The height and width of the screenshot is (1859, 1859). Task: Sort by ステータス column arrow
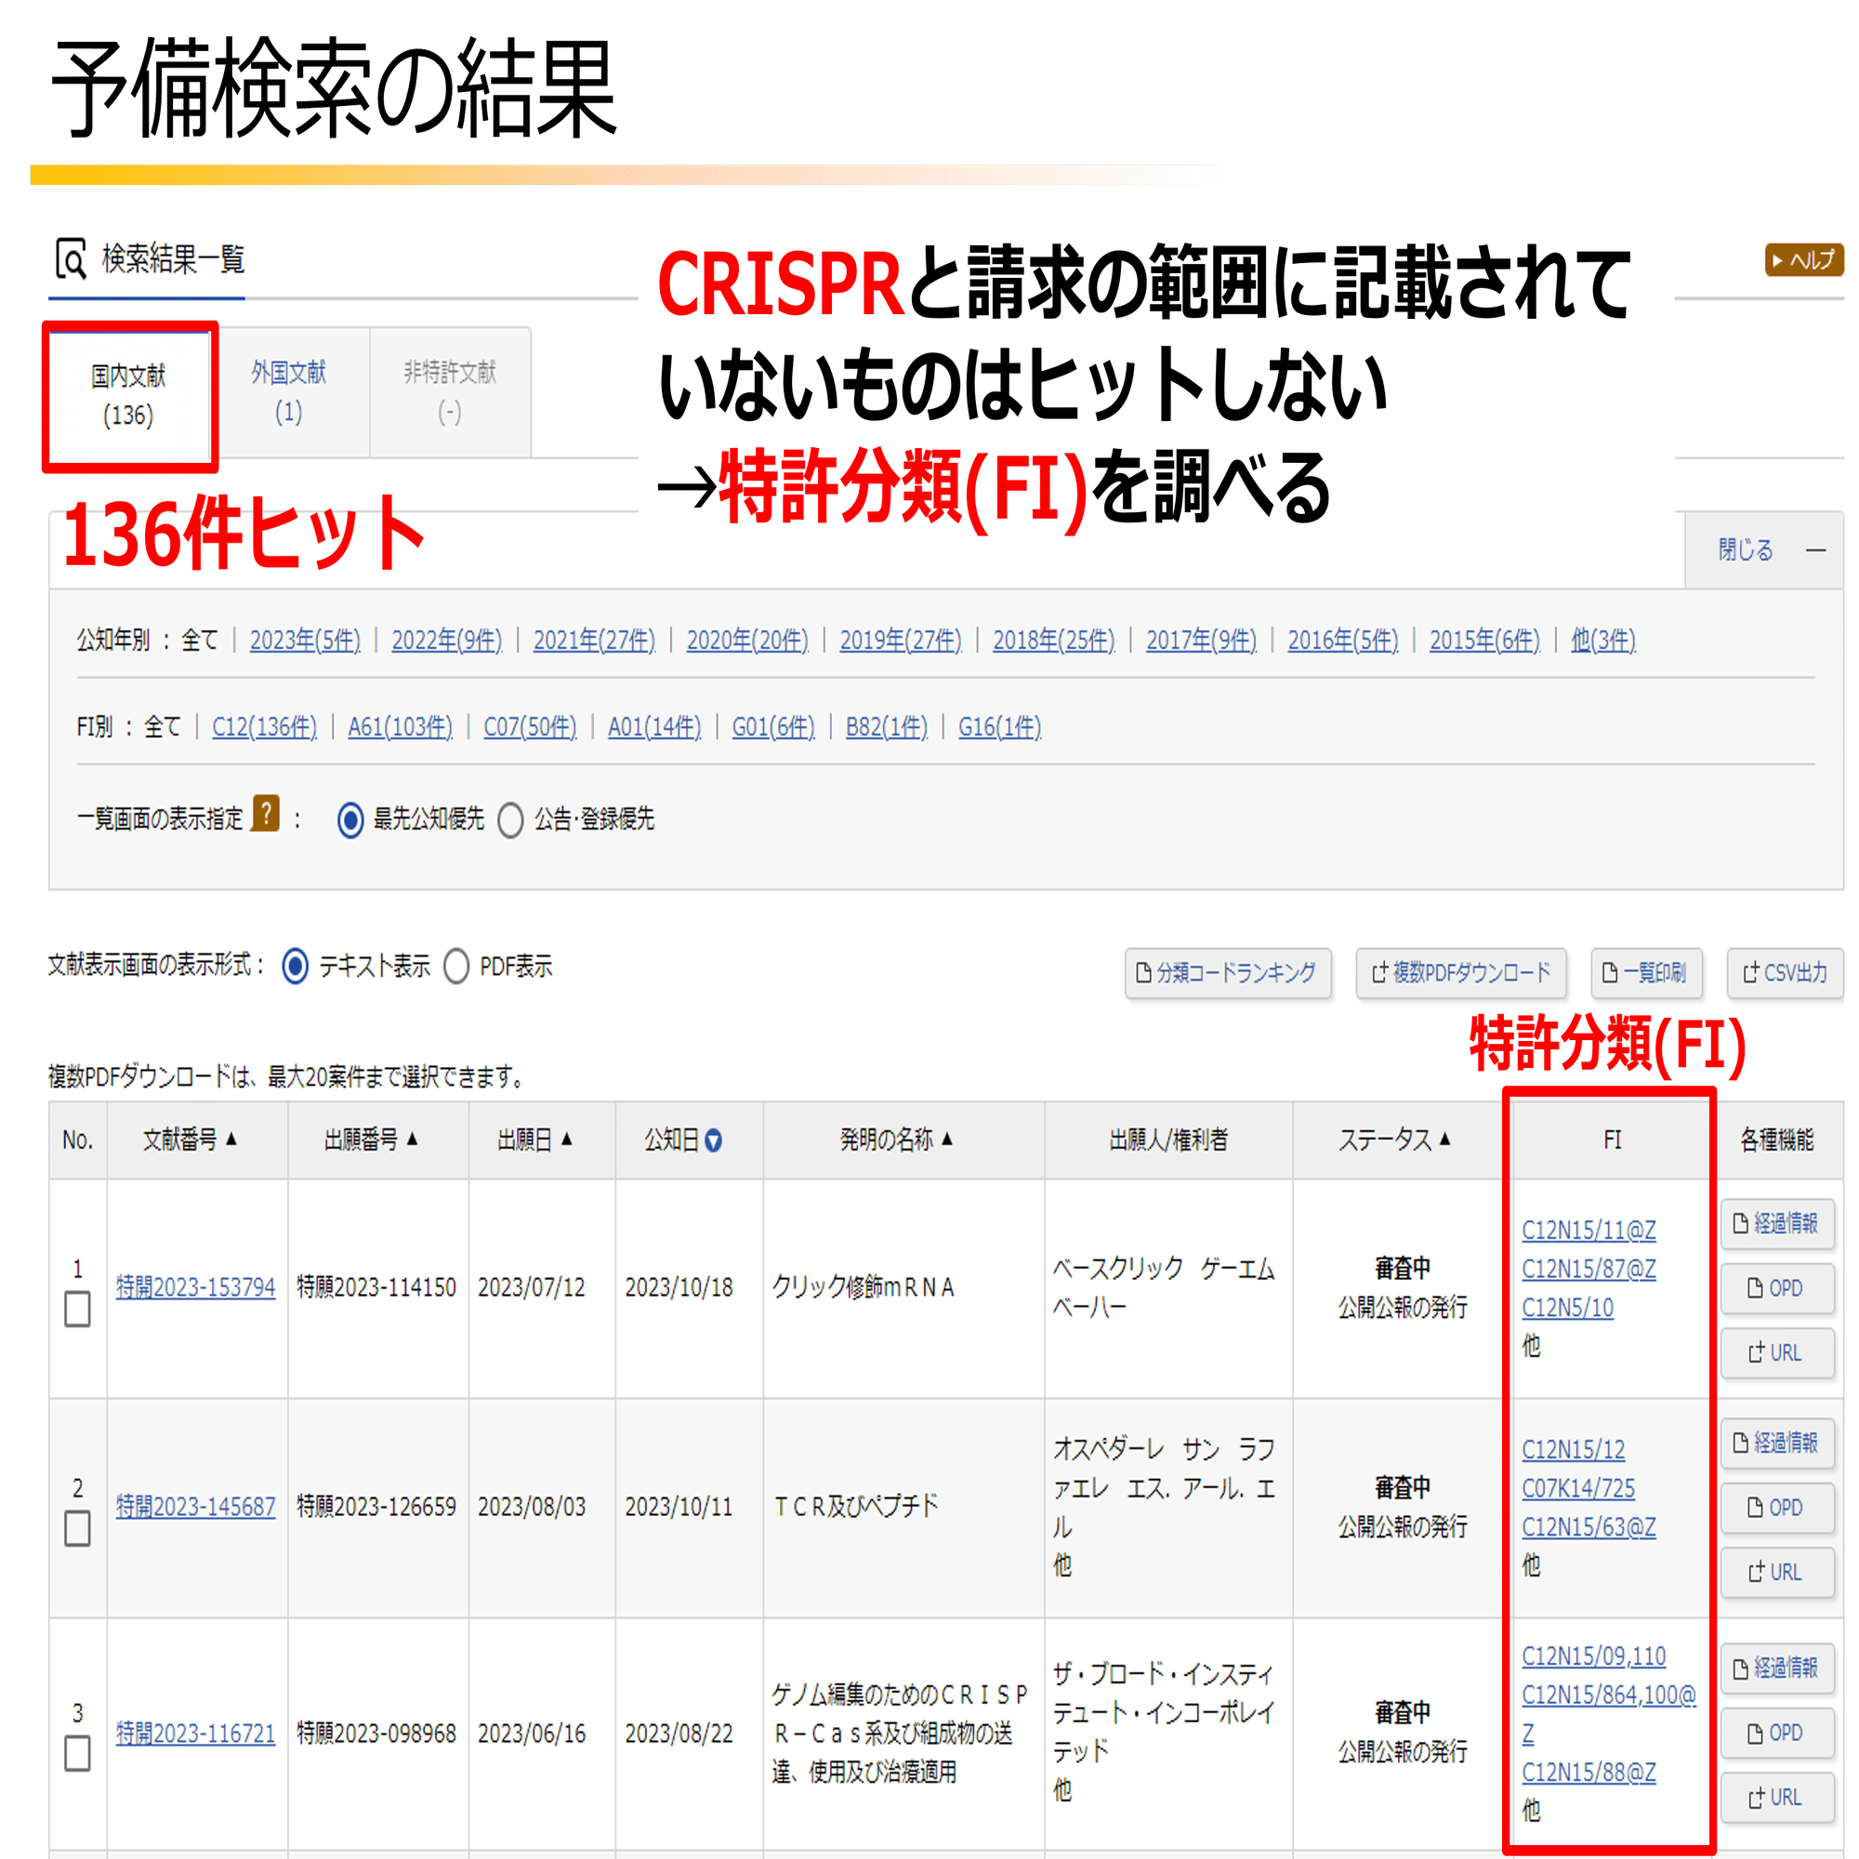tap(1444, 1139)
